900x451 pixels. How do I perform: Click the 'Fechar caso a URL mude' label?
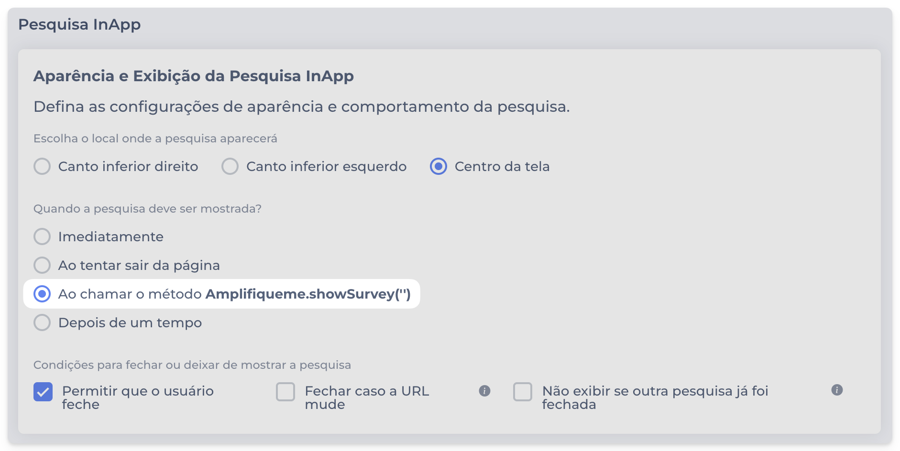pos(367,397)
